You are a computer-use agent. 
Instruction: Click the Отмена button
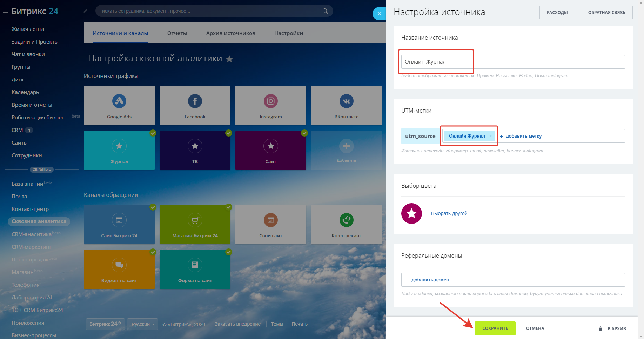[x=535, y=328]
